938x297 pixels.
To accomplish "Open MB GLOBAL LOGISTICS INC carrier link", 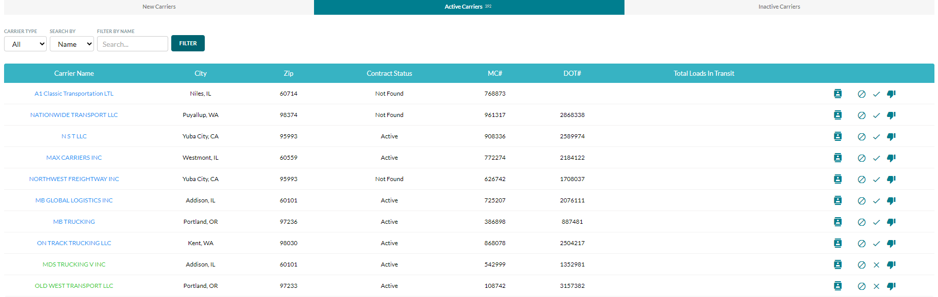I will pyautogui.click(x=74, y=200).
